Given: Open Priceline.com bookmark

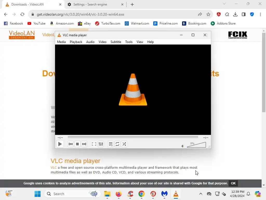Looking at the screenshot, I should 165,23.
